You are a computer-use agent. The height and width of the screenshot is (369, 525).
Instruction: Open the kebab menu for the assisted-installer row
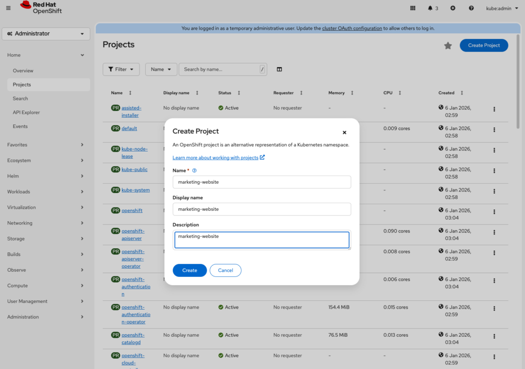(x=494, y=109)
